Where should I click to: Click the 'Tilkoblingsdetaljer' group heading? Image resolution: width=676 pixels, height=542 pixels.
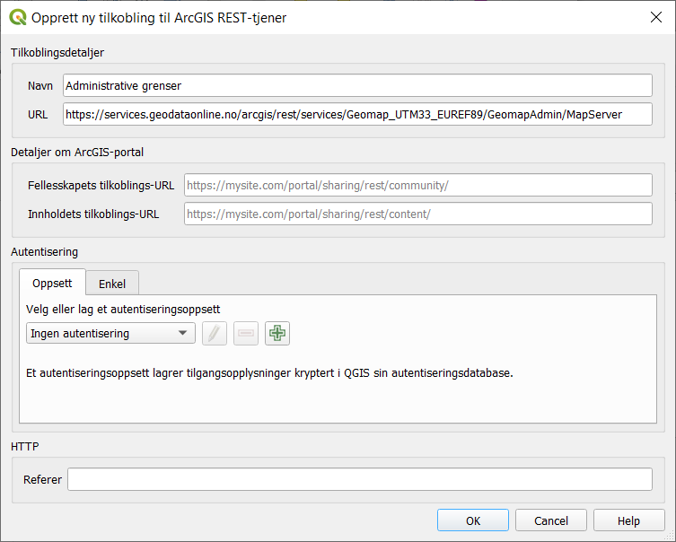[57, 53]
